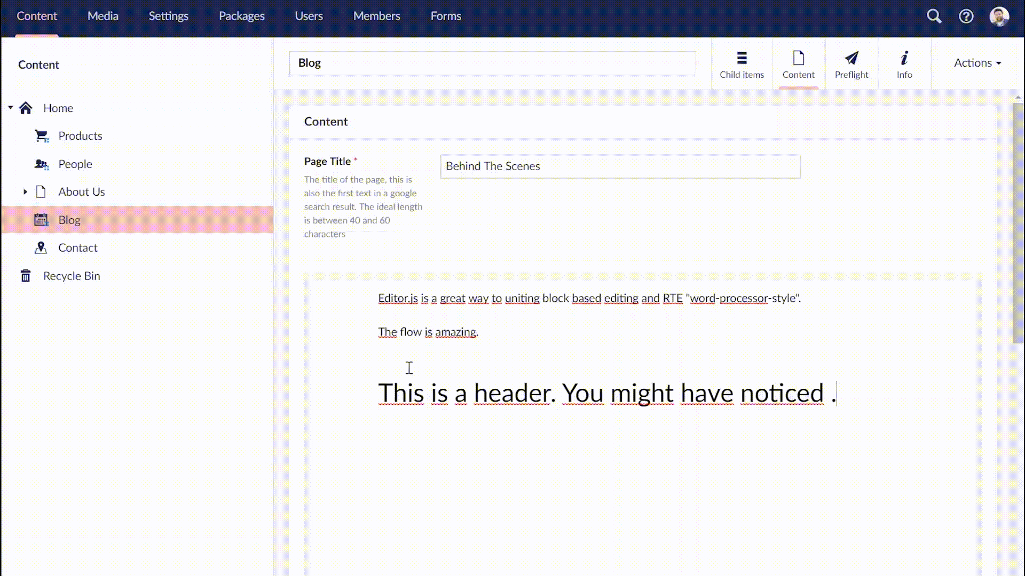This screenshot has width=1025, height=576.
Task: Open the Forms section
Action: click(446, 16)
